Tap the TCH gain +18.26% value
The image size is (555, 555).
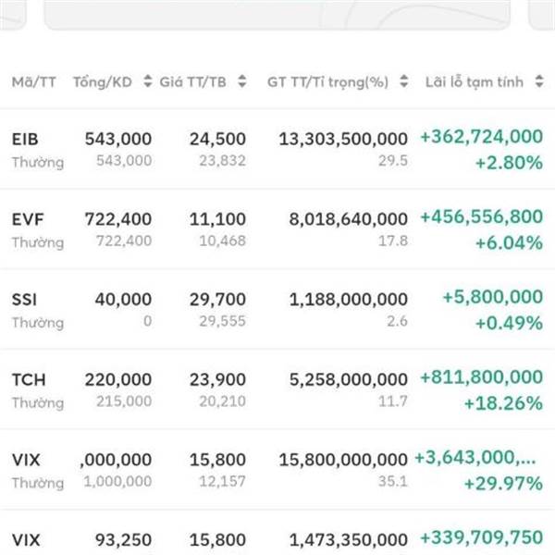pyautogui.click(x=503, y=403)
